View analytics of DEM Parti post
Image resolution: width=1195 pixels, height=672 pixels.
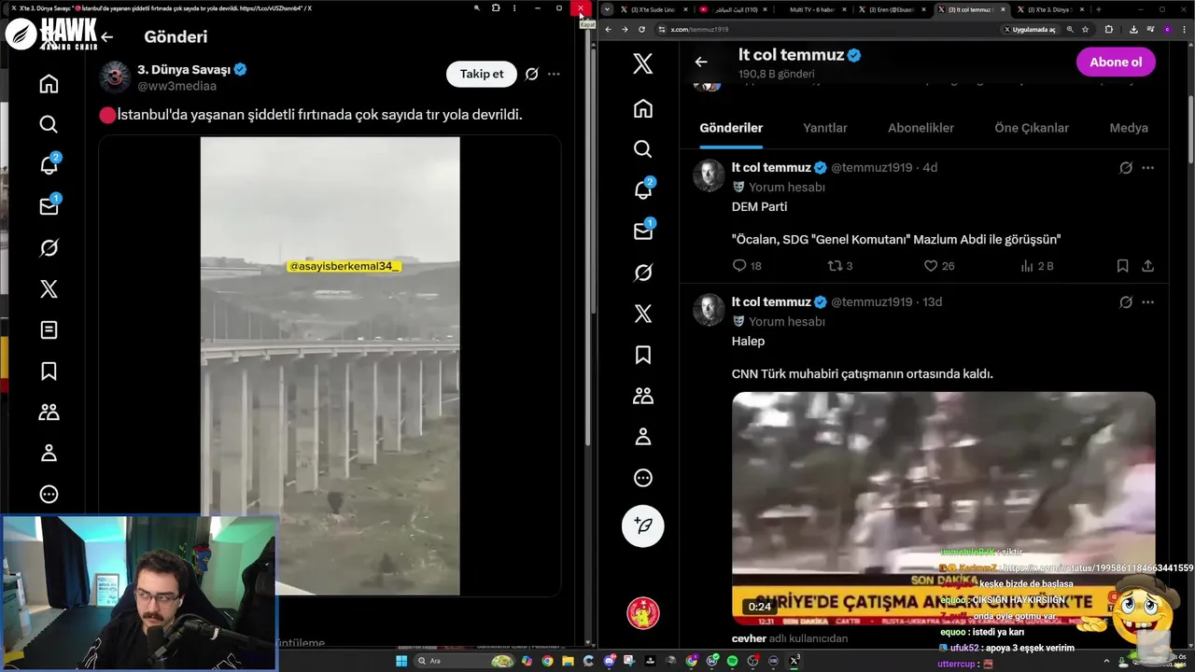[x=1027, y=266]
